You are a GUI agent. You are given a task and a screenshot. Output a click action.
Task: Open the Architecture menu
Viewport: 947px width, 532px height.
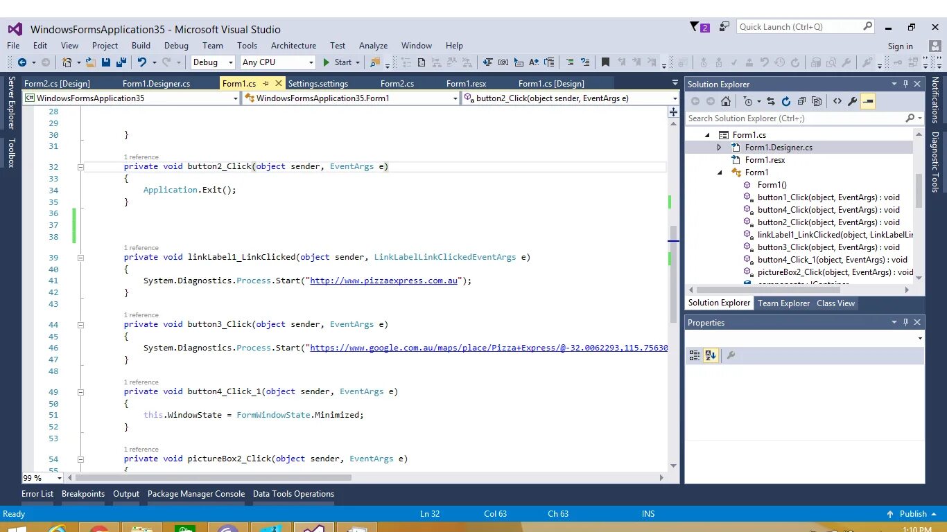(x=293, y=46)
